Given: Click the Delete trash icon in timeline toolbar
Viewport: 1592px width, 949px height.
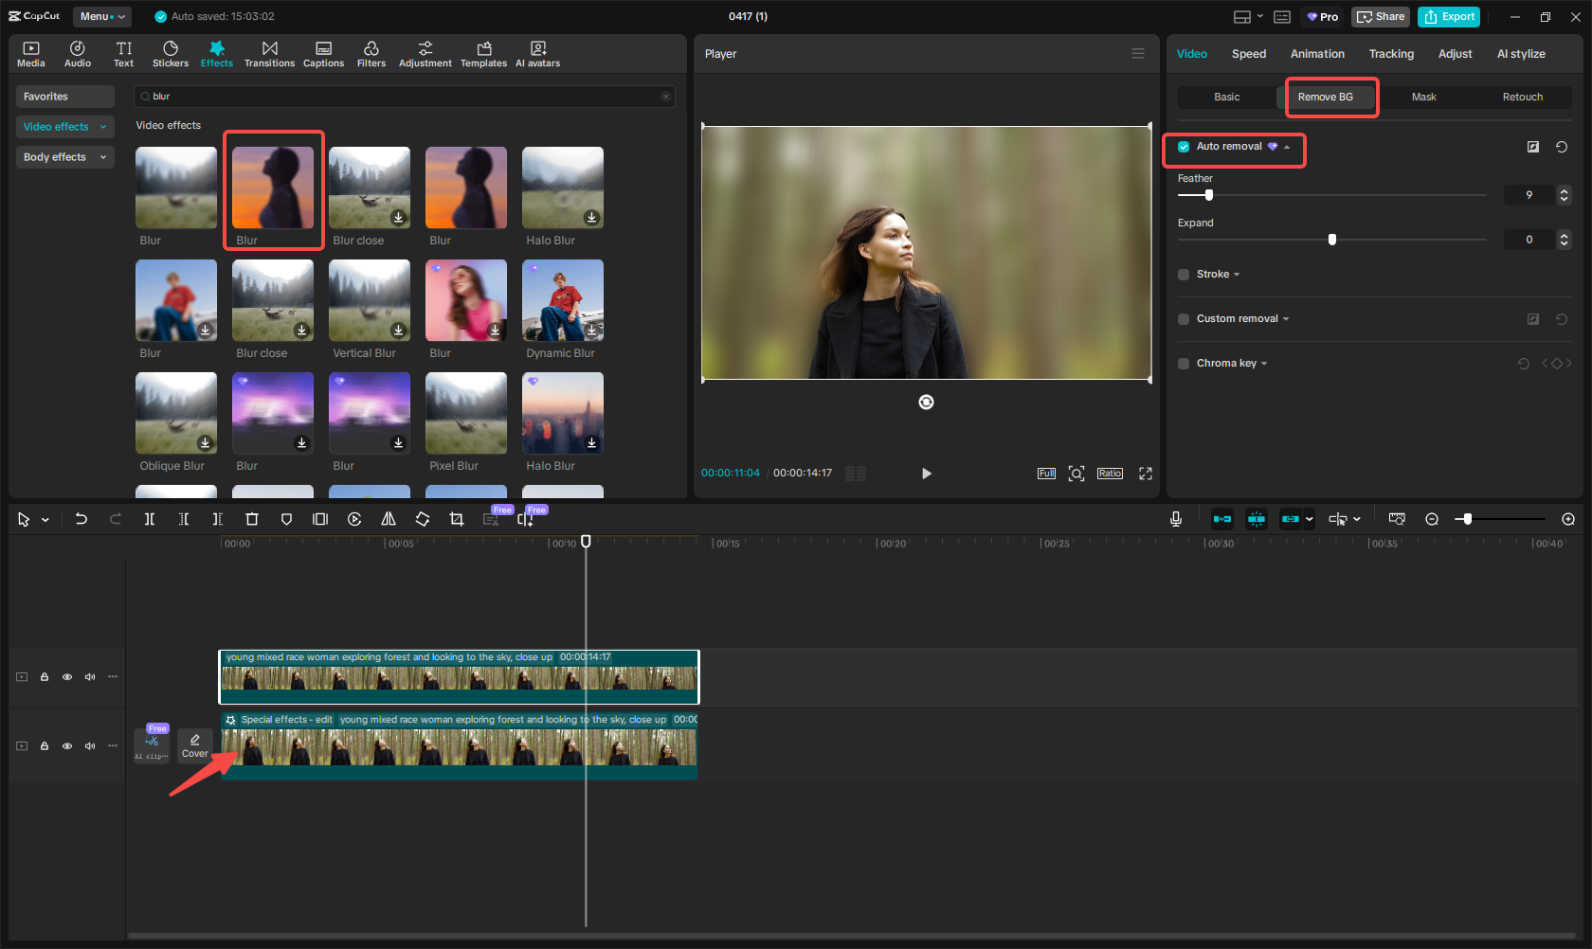Looking at the screenshot, I should tap(252, 519).
